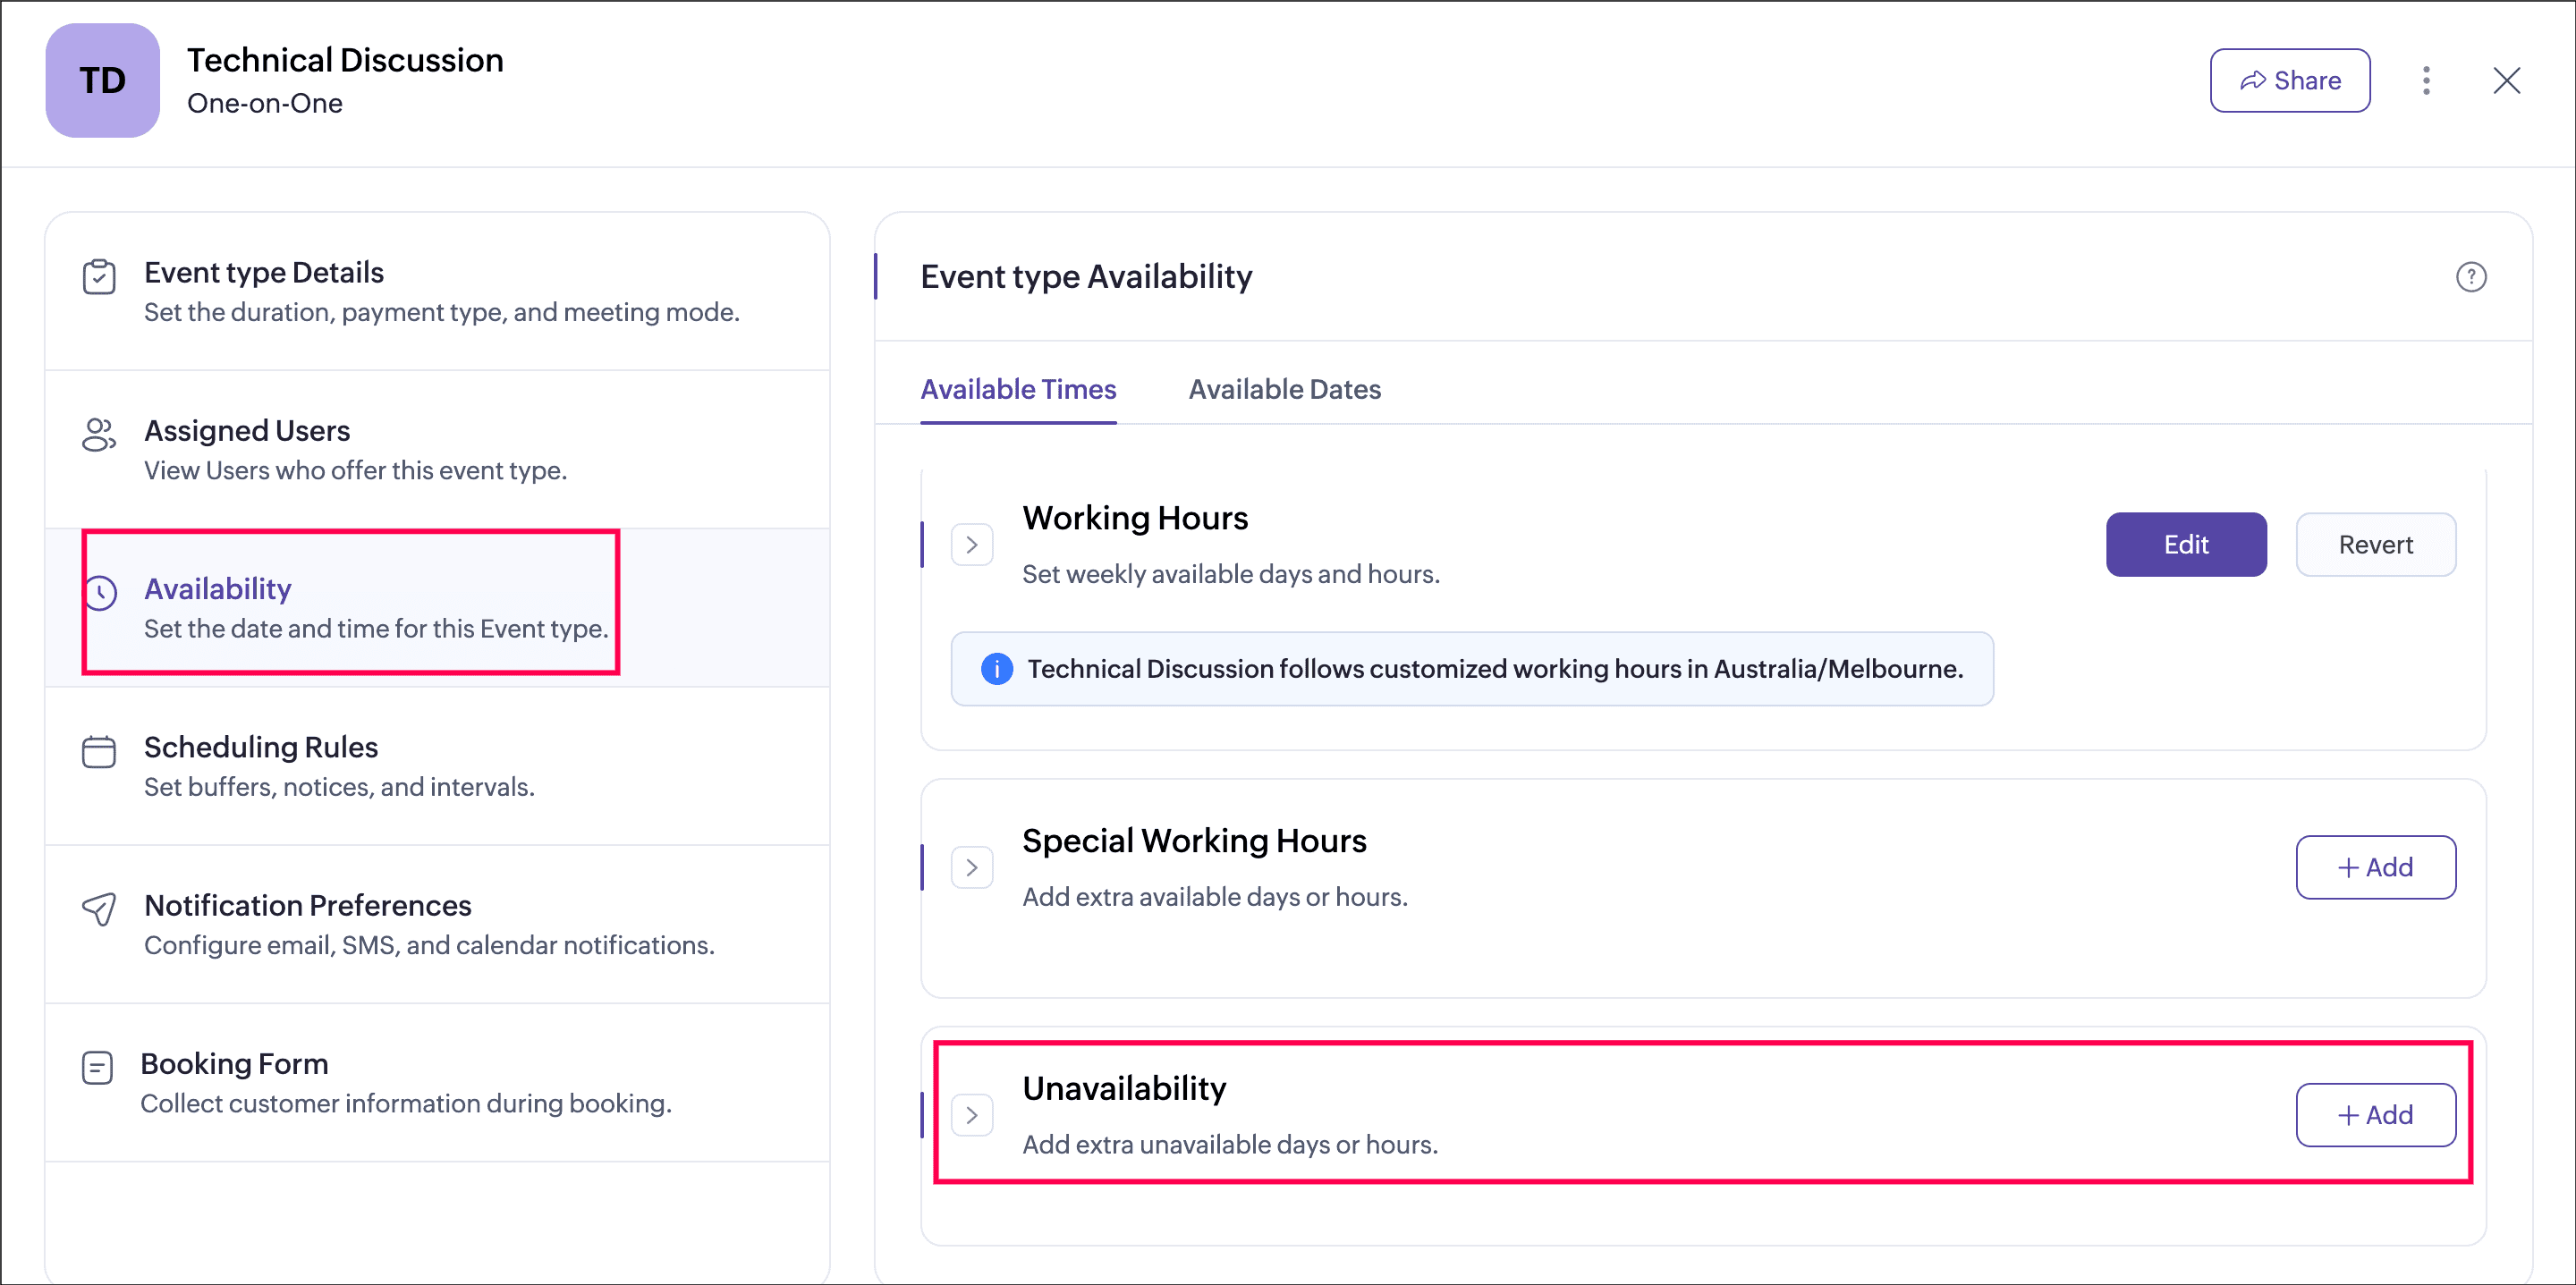The image size is (2576, 1285).
Task: Click 'Configure email, SMS, and calendar notifications.' text
Action: pyautogui.click(x=429, y=945)
